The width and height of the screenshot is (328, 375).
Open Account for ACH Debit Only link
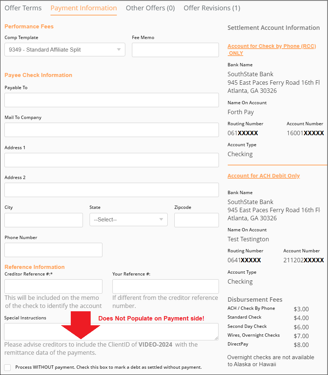(x=264, y=176)
